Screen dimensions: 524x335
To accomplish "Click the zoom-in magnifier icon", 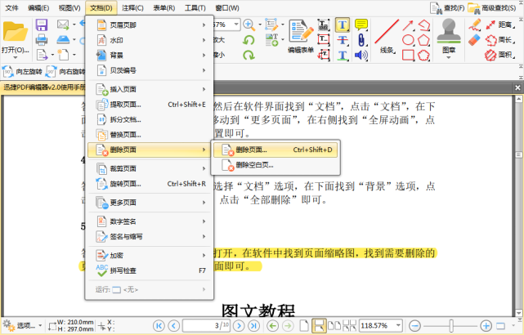I will (x=249, y=25).
